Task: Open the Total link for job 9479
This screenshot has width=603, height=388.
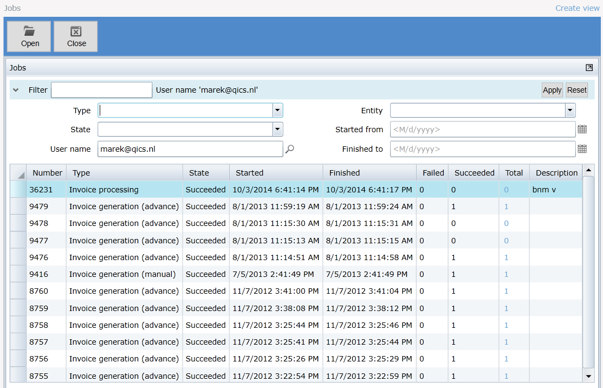Action: (x=506, y=206)
